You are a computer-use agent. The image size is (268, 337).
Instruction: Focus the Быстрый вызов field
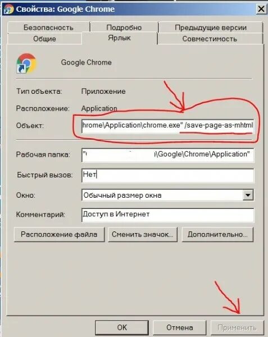167,175
